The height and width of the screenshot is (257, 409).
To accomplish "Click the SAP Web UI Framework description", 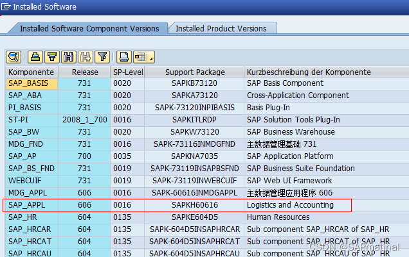I will [x=289, y=181].
